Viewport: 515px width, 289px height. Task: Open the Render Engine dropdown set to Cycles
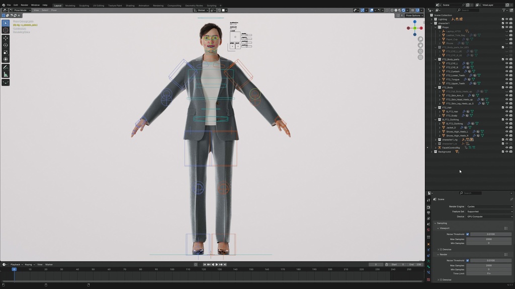489,206
